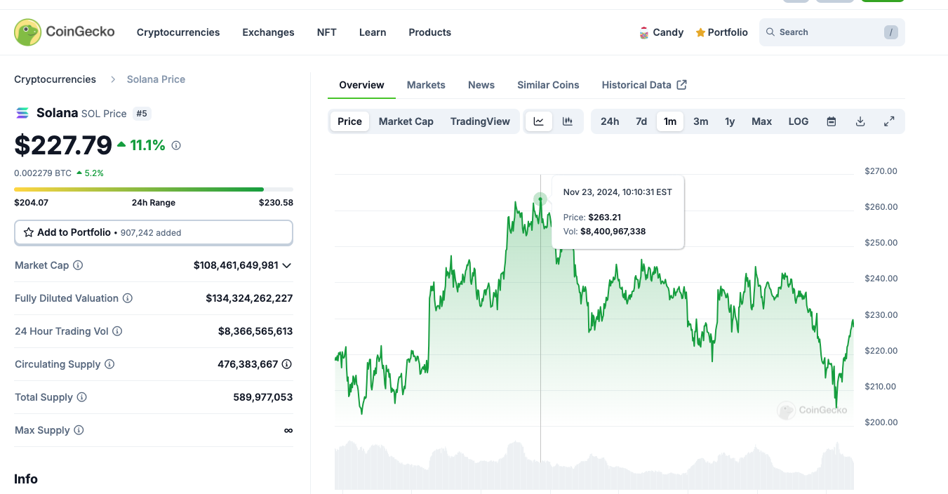948x494 pixels.
Task: Expand the Market Cap details chevron
Action: pyautogui.click(x=286, y=265)
